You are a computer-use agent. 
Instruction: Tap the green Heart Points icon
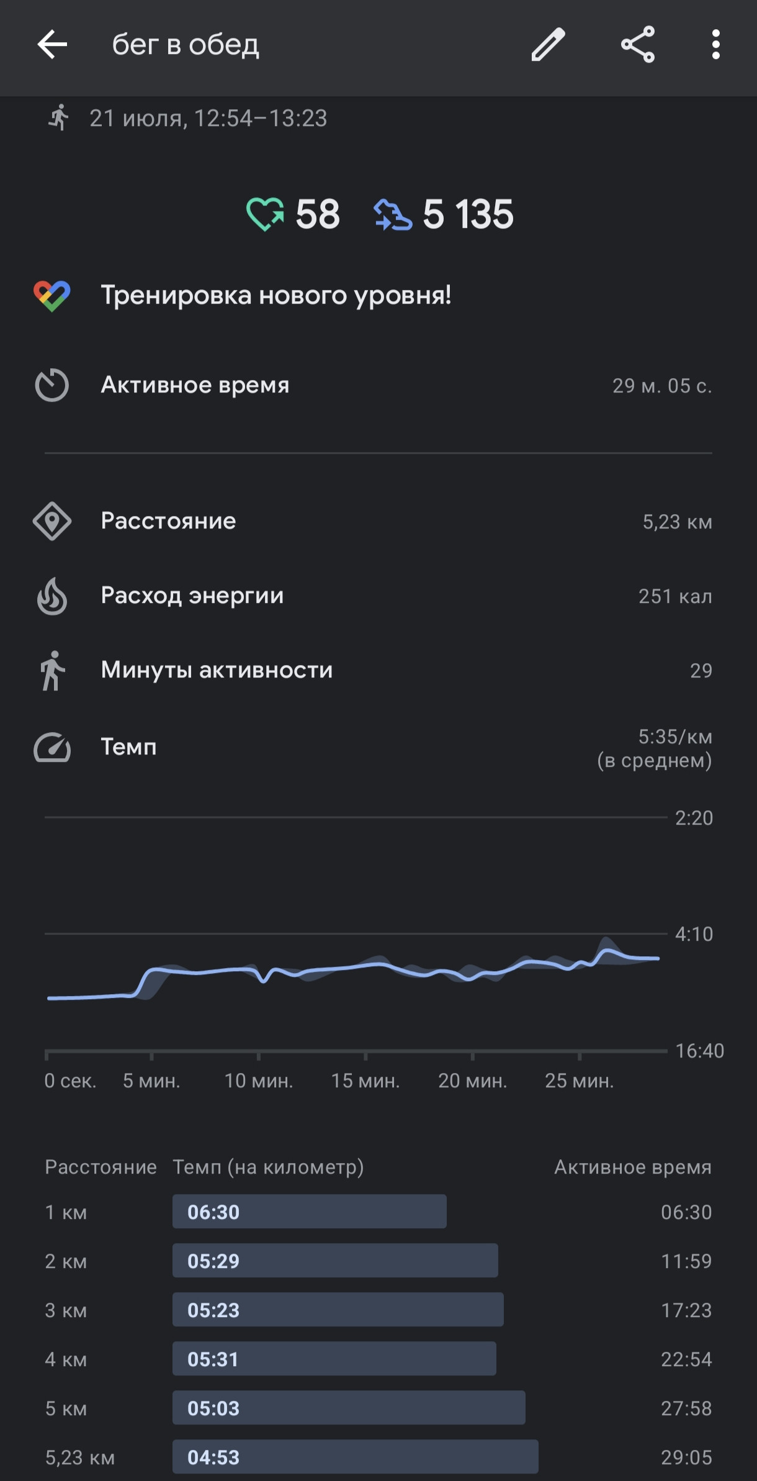[x=266, y=214]
